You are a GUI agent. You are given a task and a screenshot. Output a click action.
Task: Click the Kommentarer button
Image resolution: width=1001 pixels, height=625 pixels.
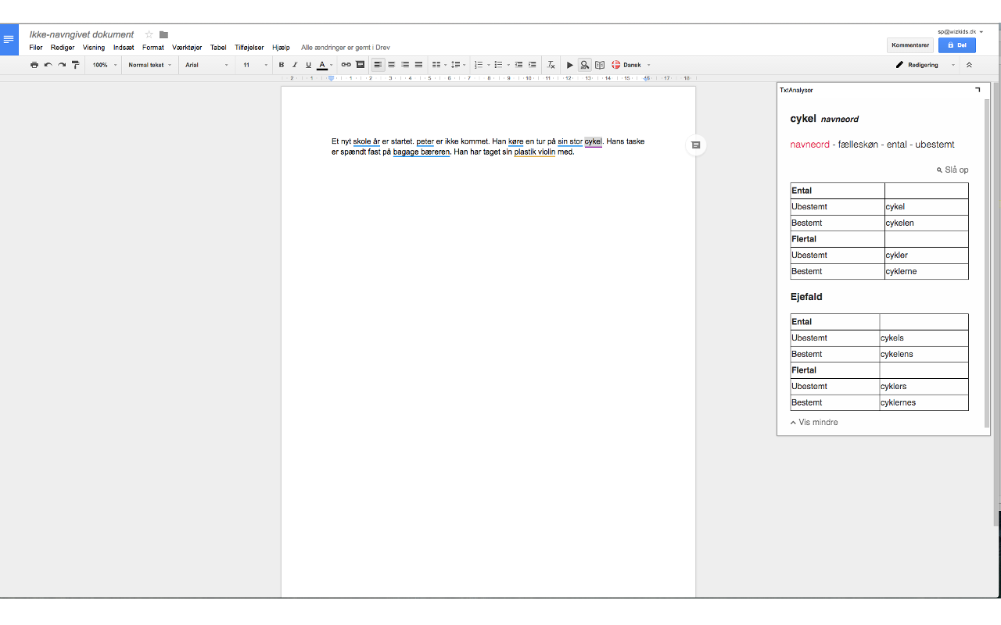[x=910, y=45]
